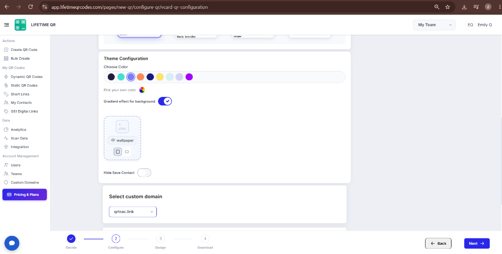The width and height of the screenshot is (502, 254).
Task: Click the Static QR Codes icon
Action: click(6, 85)
